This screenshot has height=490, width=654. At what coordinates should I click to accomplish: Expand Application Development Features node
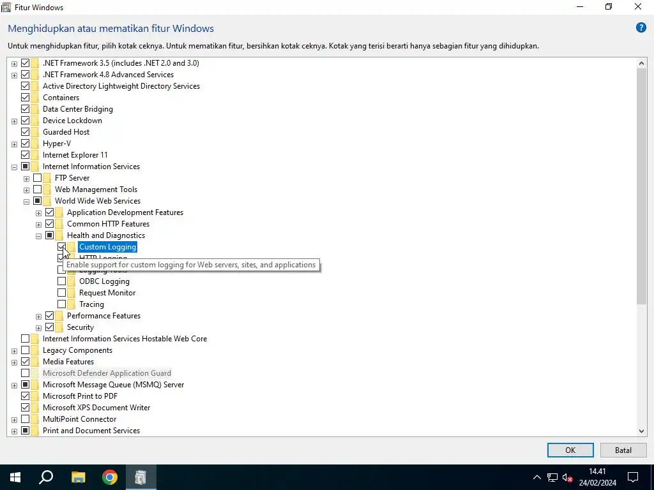point(38,213)
